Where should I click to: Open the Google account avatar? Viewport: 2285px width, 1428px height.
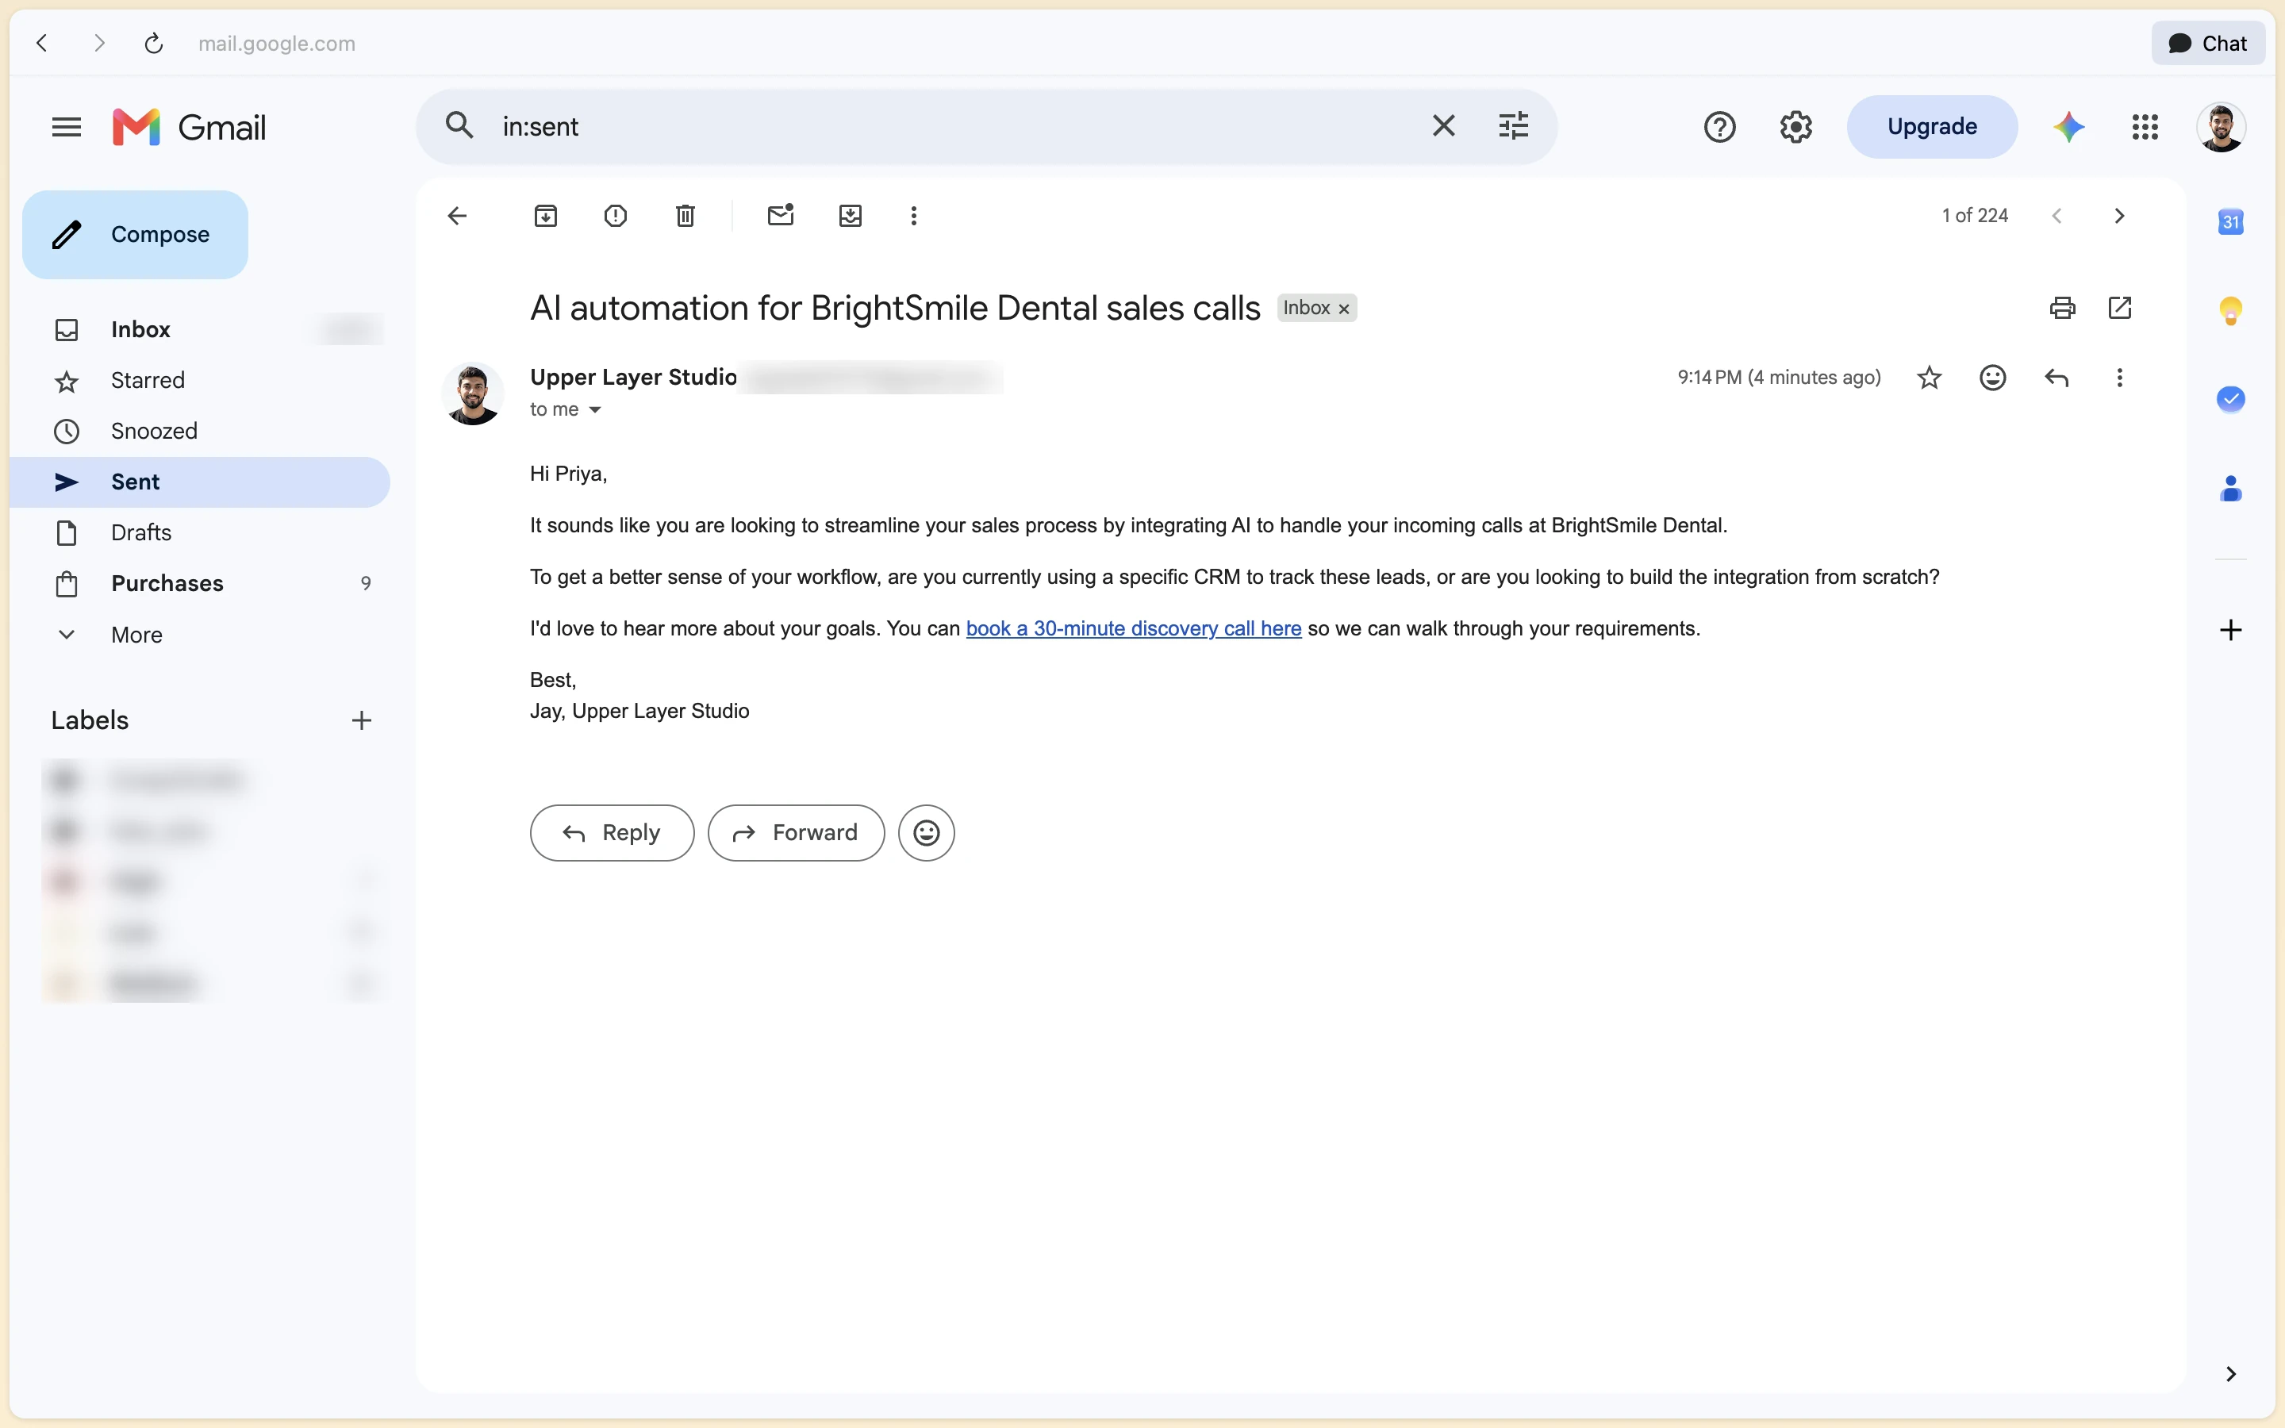2221,127
